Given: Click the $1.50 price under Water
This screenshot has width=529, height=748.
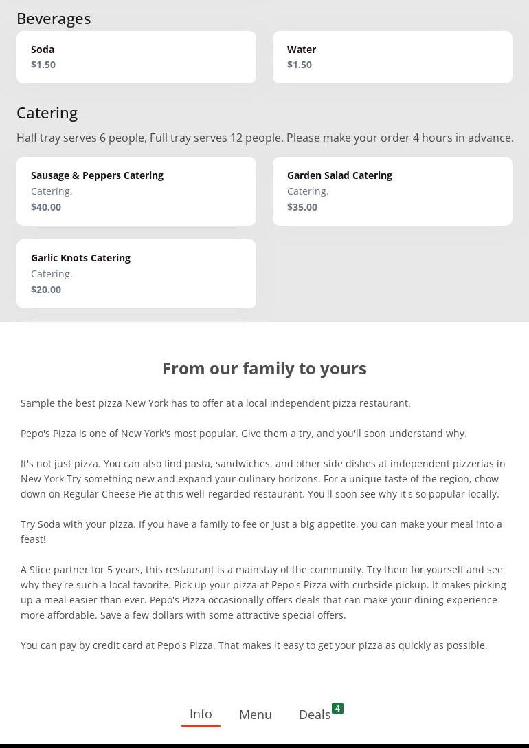Looking at the screenshot, I should click(x=300, y=65).
